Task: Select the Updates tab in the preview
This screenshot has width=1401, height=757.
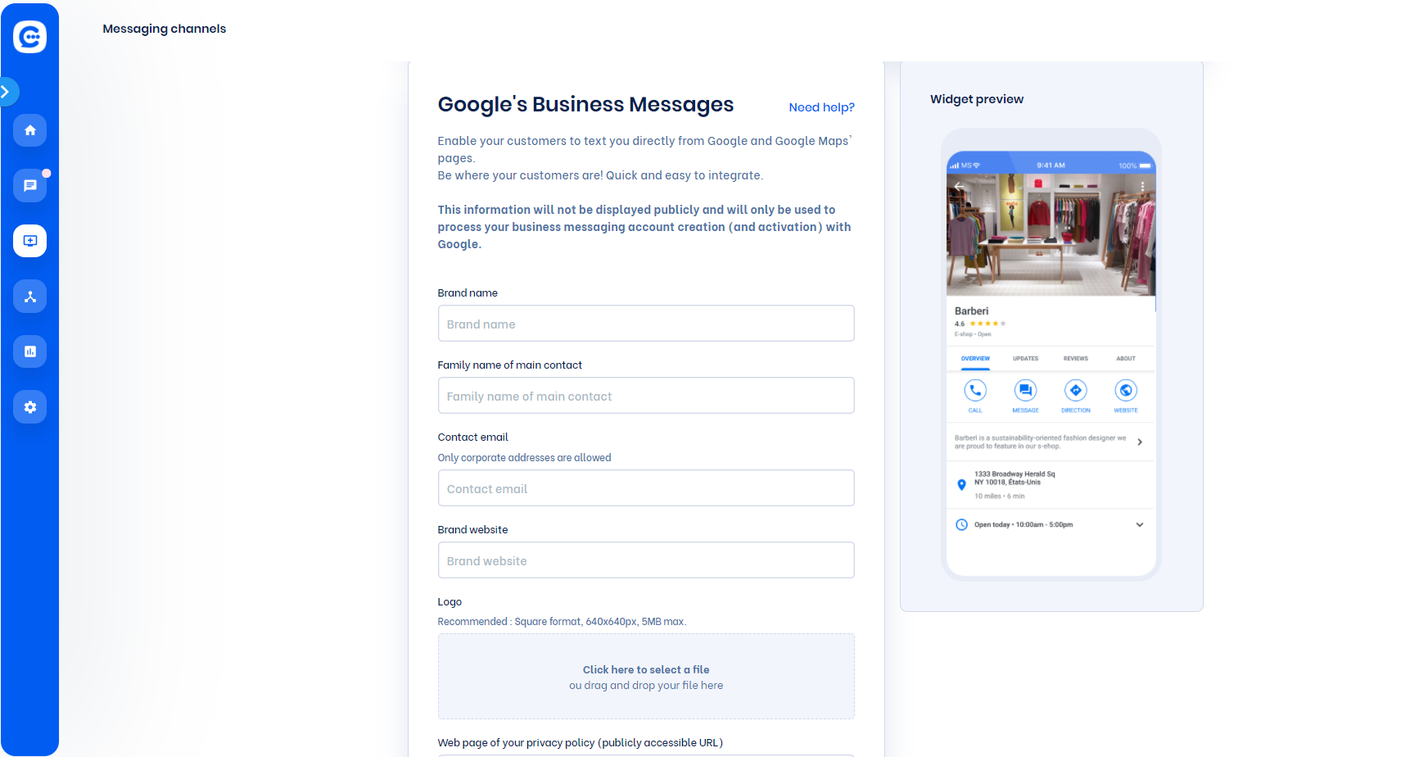Action: point(1025,359)
